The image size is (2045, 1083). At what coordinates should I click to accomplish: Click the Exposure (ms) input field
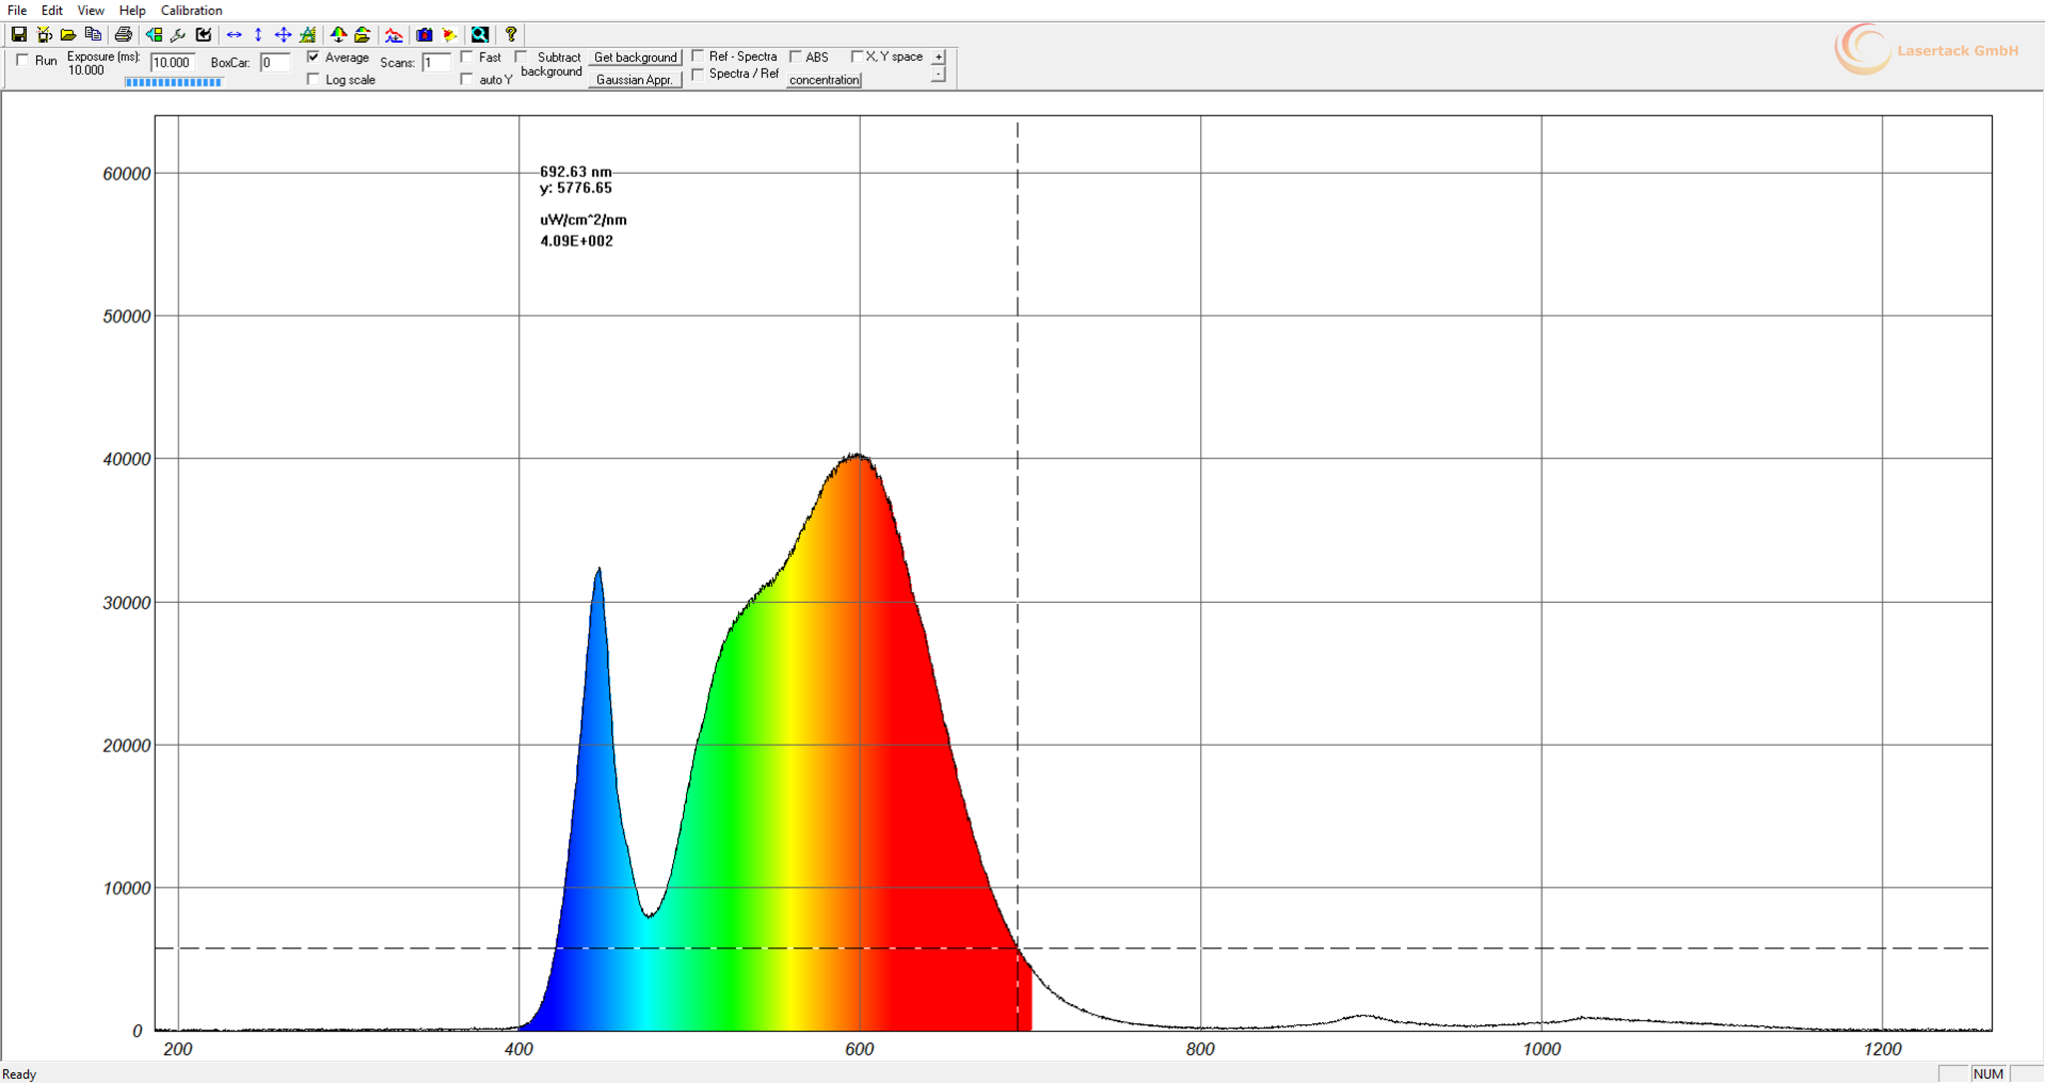(x=172, y=63)
